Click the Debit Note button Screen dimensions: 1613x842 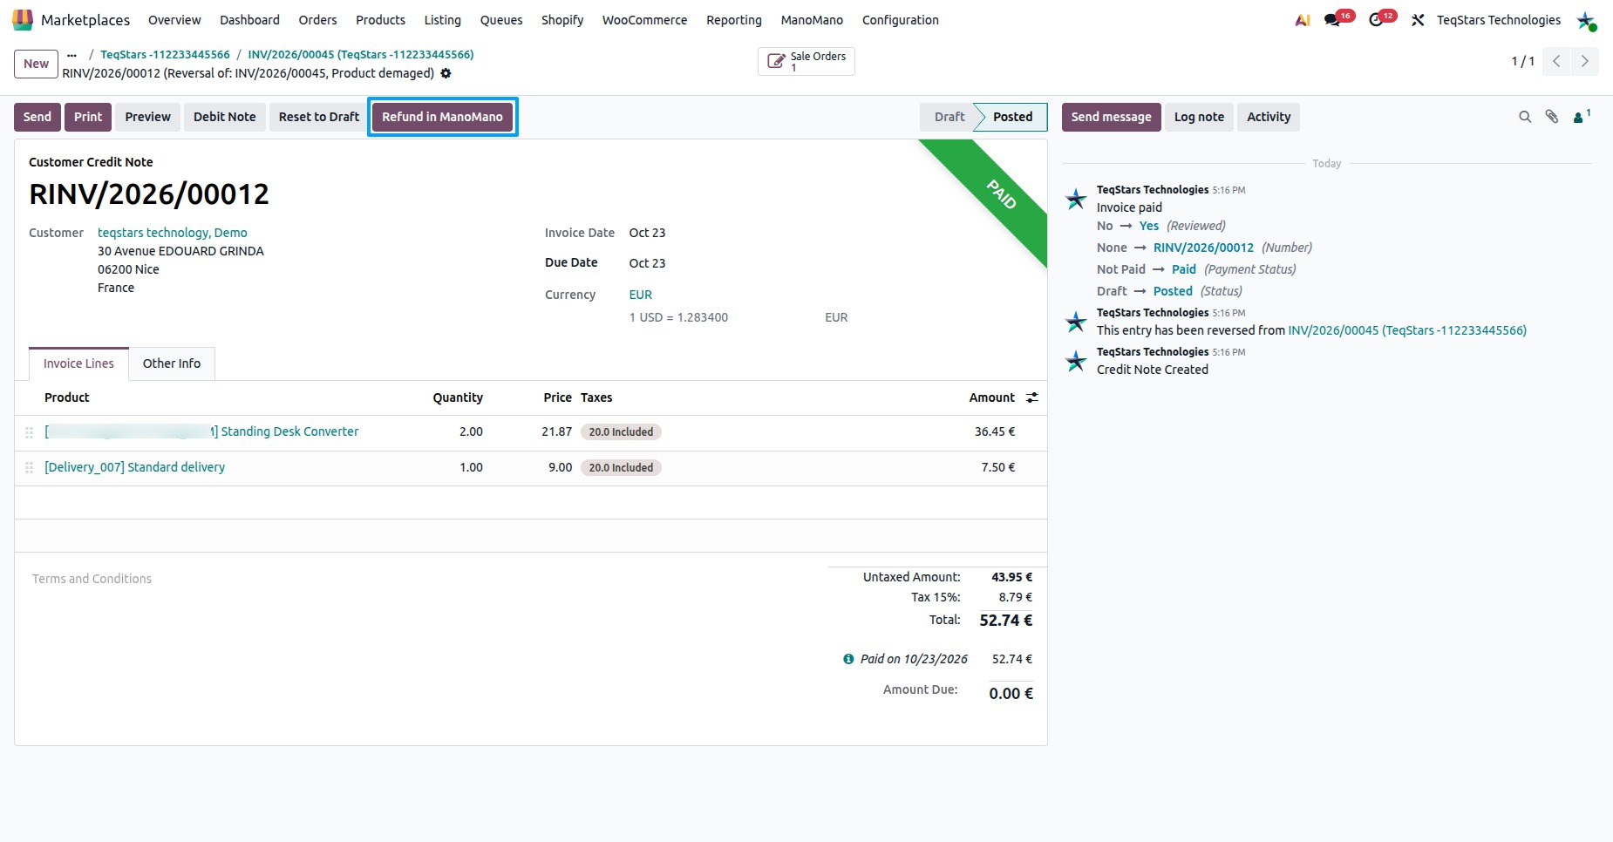225,117
